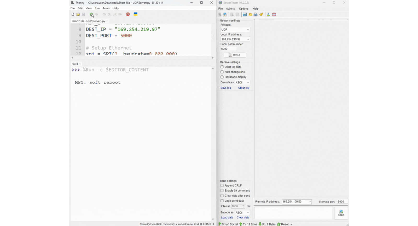Toggle the Auto change line checkbox
The height and width of the screenshot is (226, 418).
pyautogui.click(x=222, y=72)
